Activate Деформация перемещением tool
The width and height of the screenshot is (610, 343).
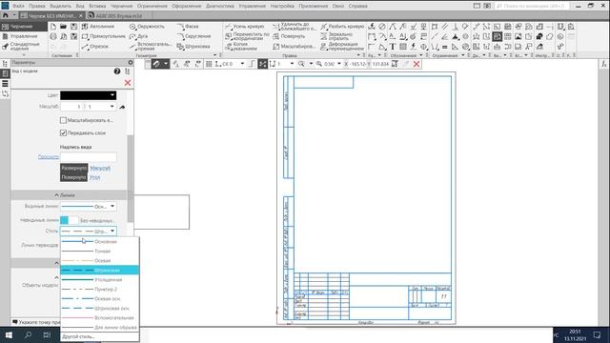pos(342,47)
